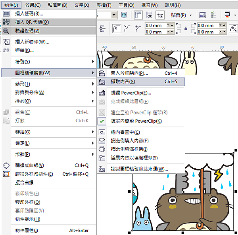Click the top-left corner radius field

pyautogui.click(x=155, y=25)
